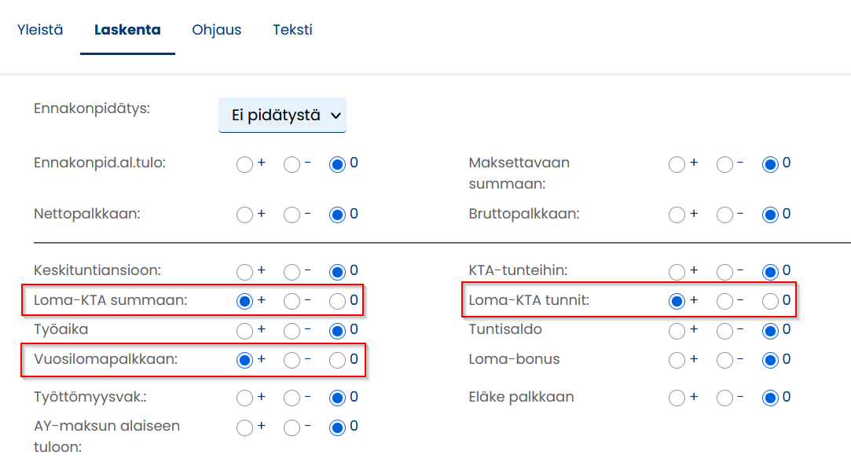Select the Laskenta tab
Screen dimensions: 851x466
point(127,29)
